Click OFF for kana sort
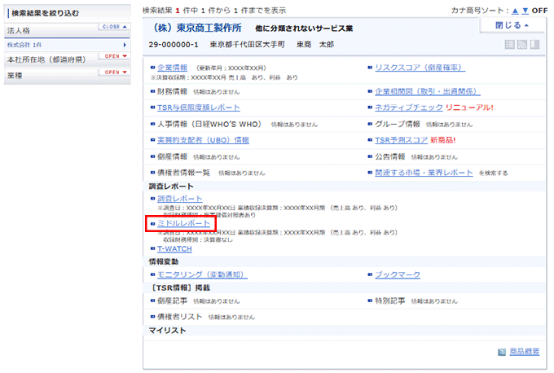Viewport: 554px width, 373px height. point(539,11)
